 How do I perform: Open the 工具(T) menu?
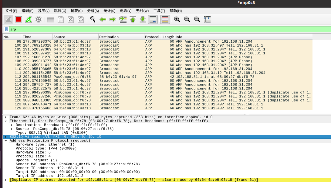point(159,11)
